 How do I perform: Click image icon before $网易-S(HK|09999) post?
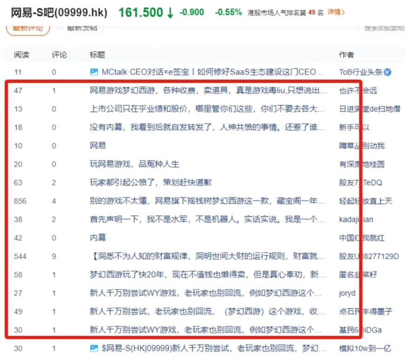tap(94, 348)
